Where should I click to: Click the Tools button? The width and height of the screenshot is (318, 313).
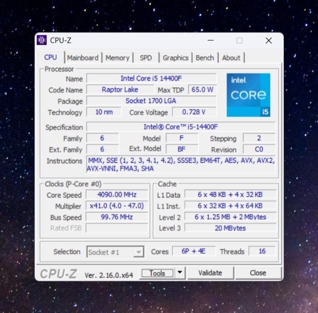pos(158,273)
